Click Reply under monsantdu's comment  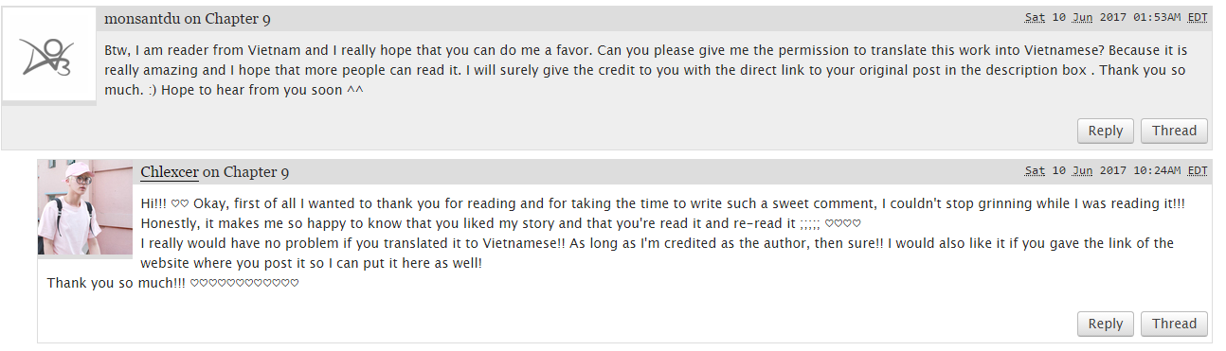point(1105,132)
